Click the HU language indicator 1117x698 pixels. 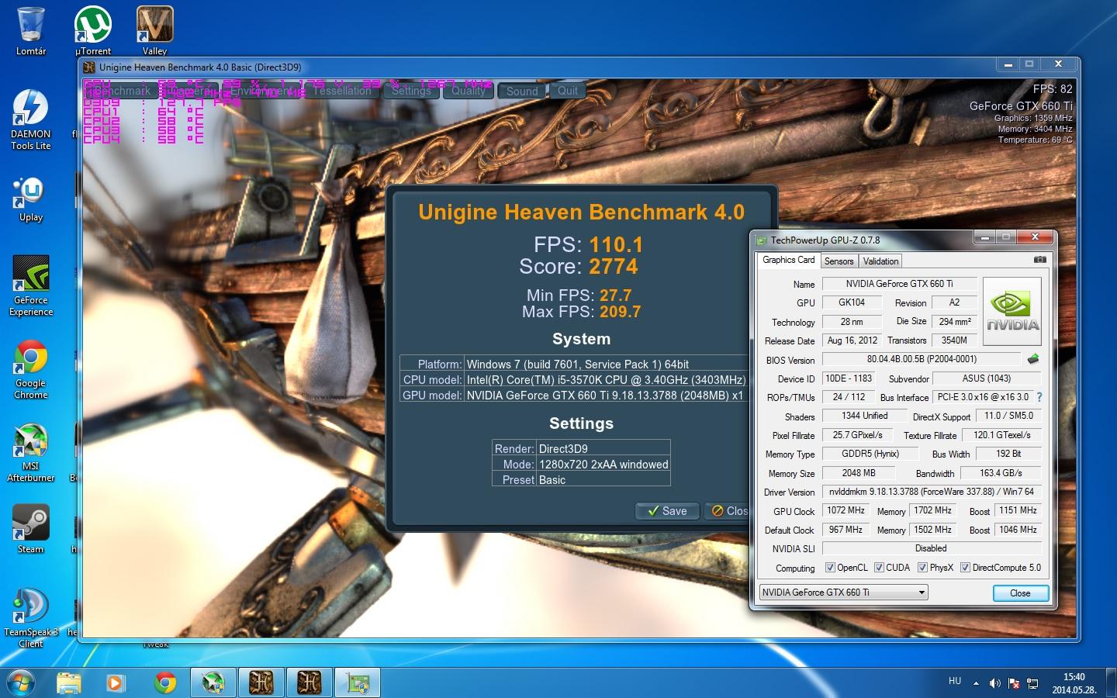(x=955, y=681)
